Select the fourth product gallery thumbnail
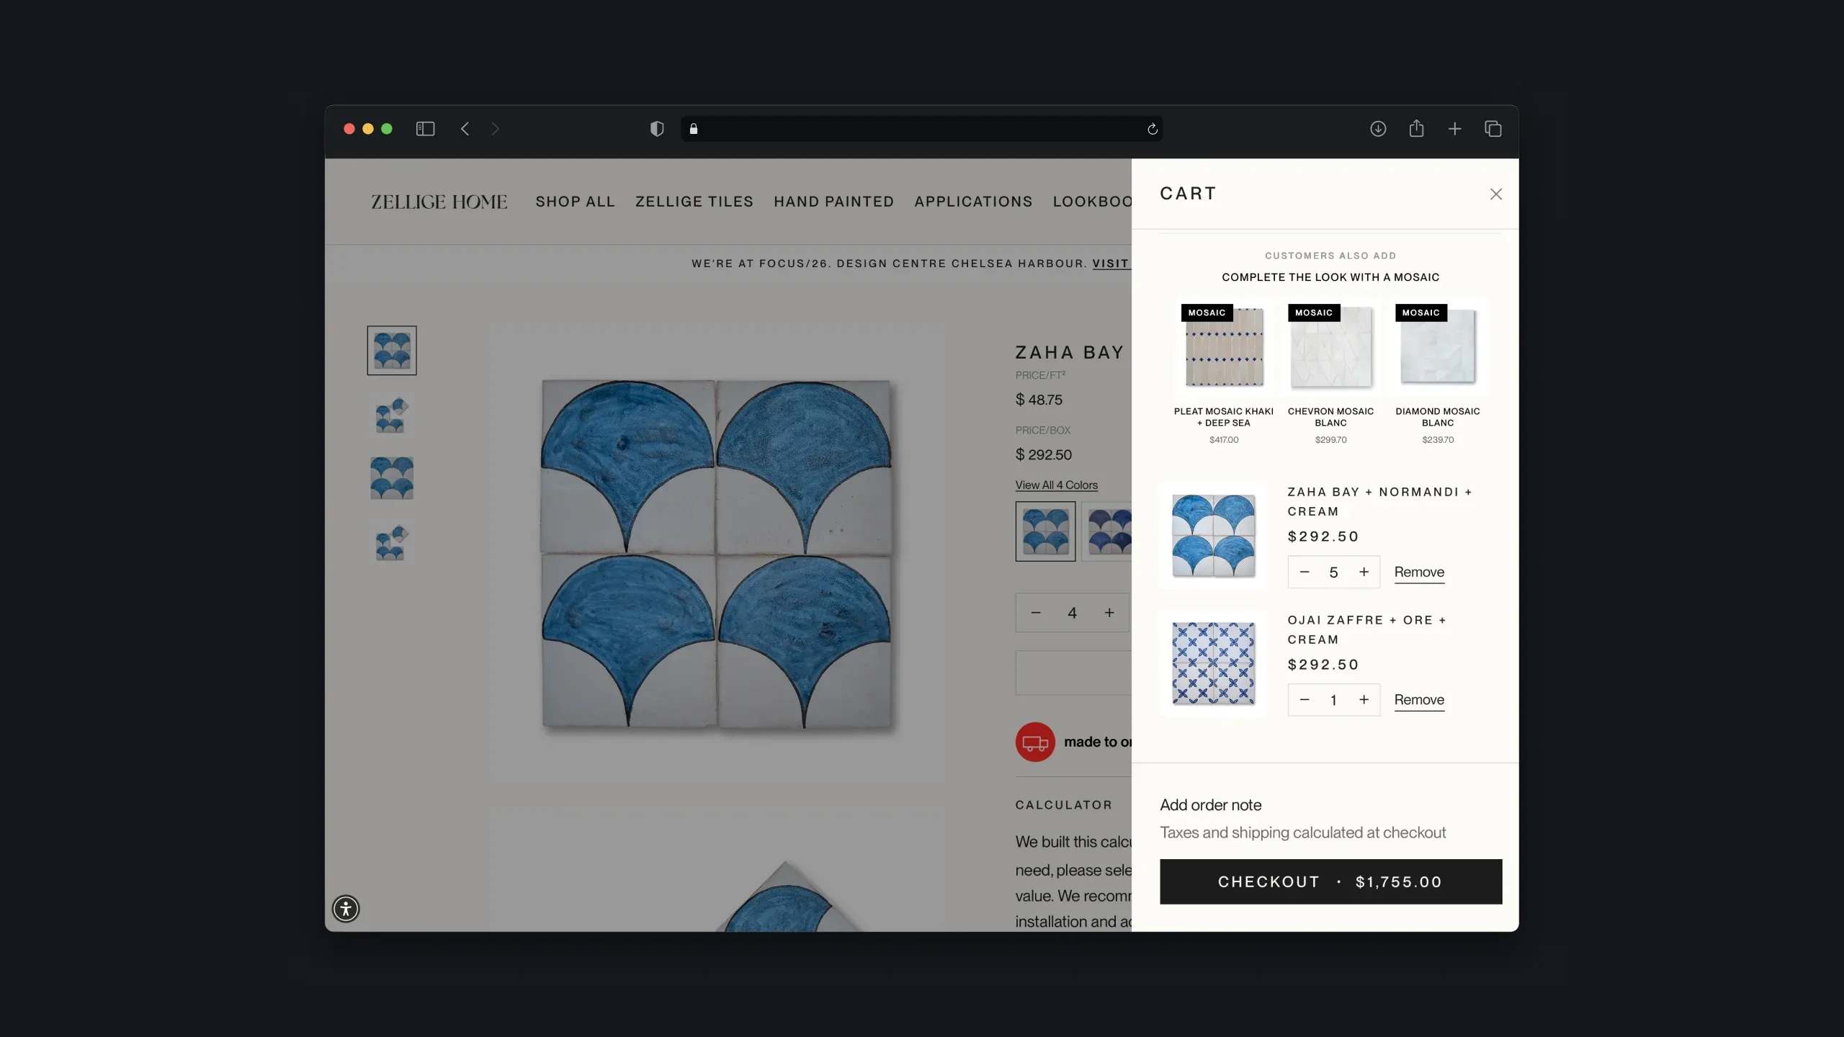Image resolution: width=1844 pixels, height=1037 pixels. pos(392,542)
